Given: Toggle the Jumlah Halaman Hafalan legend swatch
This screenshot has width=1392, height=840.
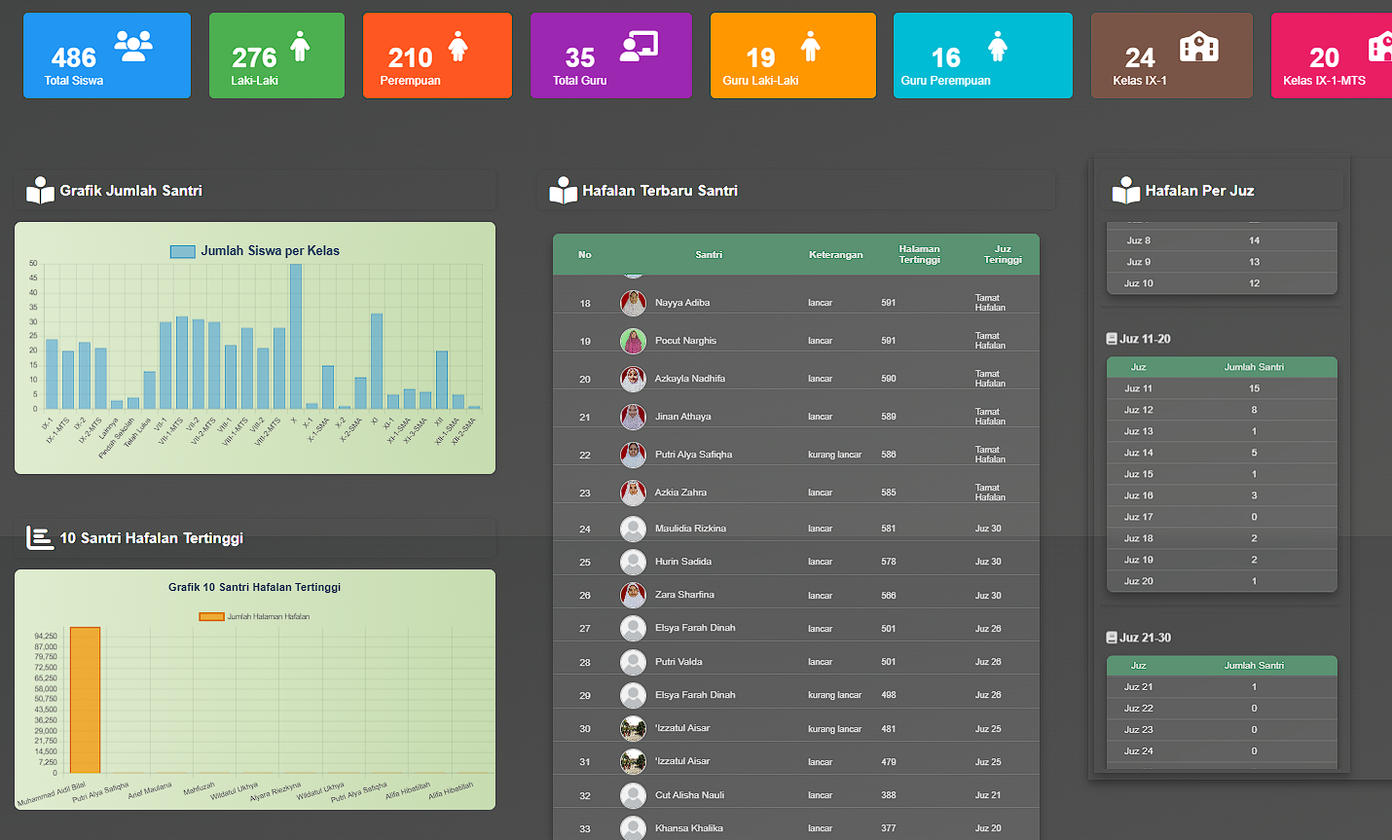Looking at the screenshot, I should coord(211,616).
